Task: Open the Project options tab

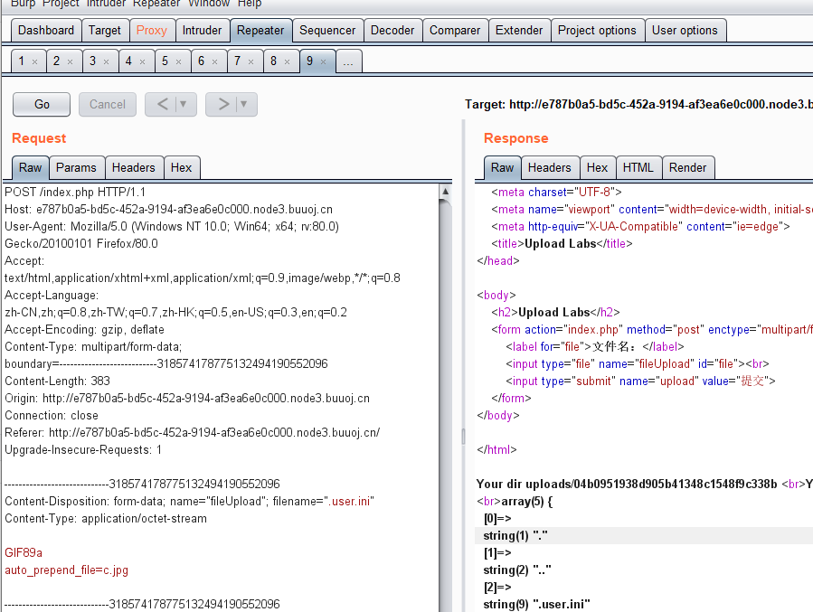Action: click(597, 31)
